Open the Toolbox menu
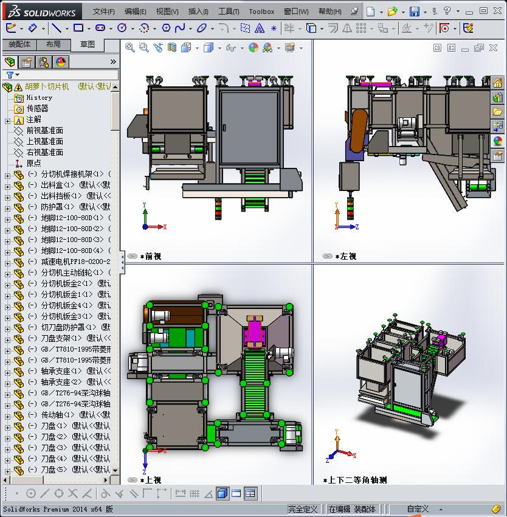This screenshot has width=507, height=517. point(261,12)
